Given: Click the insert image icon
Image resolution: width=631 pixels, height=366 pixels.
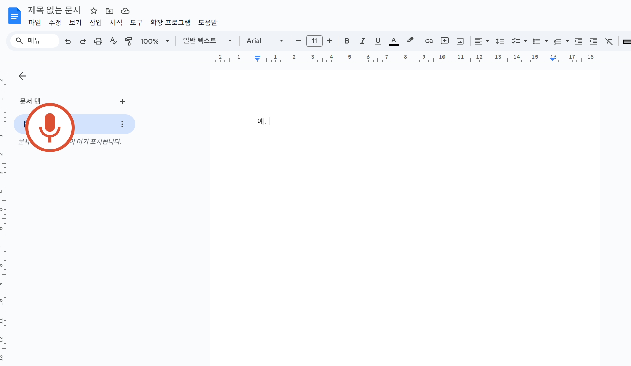Looking at the screenshot, I should pos(460,41).
